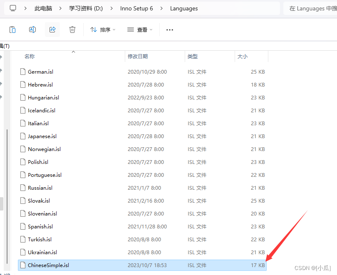
Task: Open the 查看 view dropdown
Action: [x=140, y=30]
